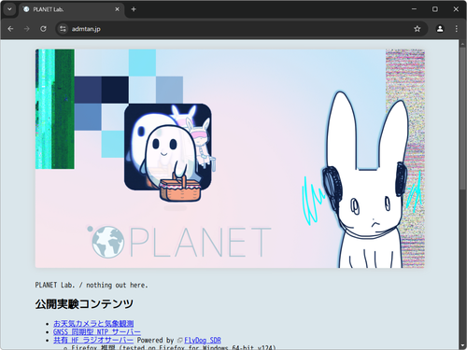Open the GNSS 同期型 NTP サーバー link
Screen dimensions: 467x350
click(x=97, y=332)
